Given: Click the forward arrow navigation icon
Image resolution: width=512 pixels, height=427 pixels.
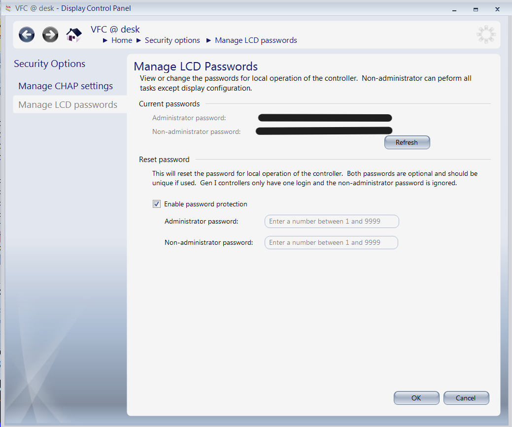Looking at the screenshot, I should [50, 34].
